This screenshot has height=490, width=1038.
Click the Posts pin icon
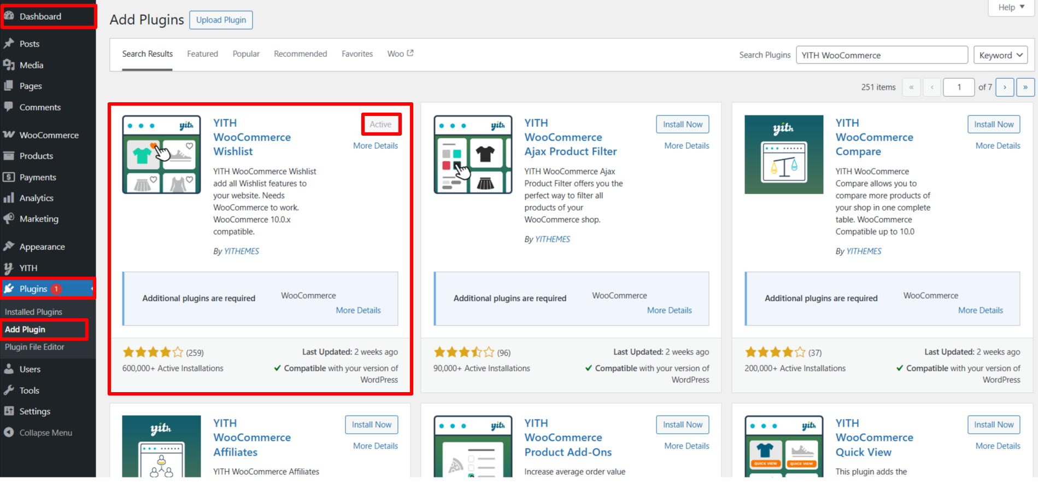[9, 43]
